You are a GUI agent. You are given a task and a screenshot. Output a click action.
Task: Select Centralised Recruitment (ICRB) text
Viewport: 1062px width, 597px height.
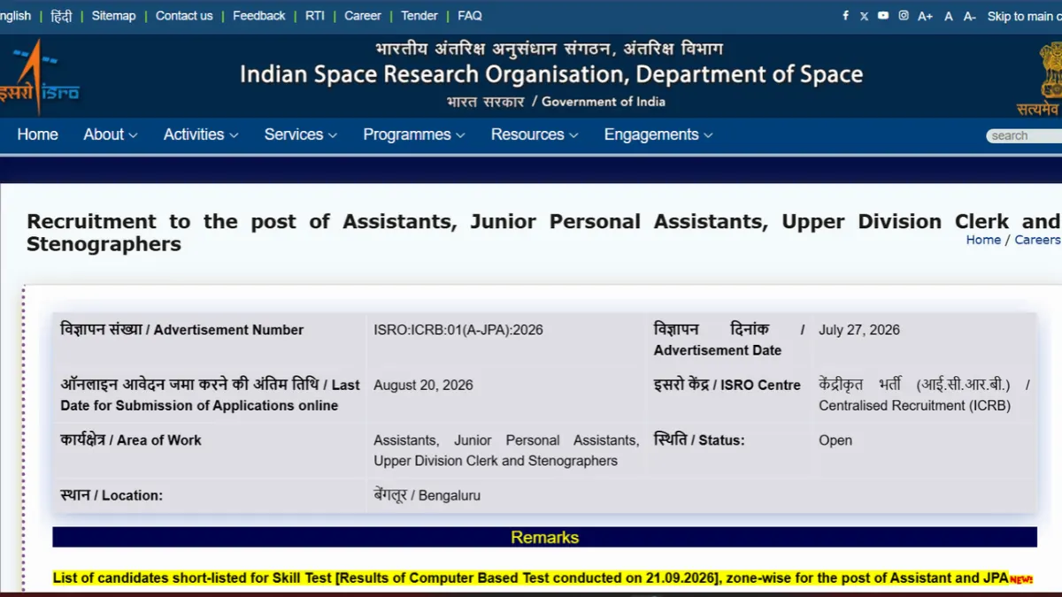pyautogui.click(x=914, y=406)
